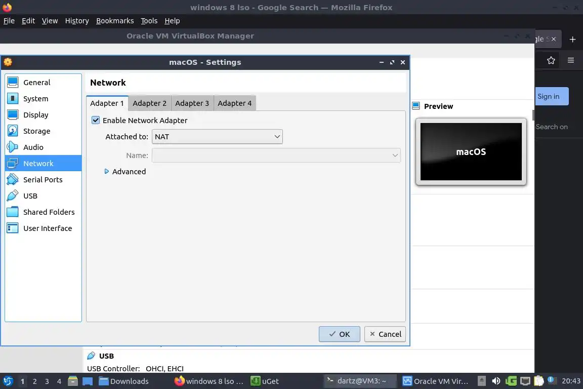This screenshot has height=389, width=583.
Task: Confirm settings with OK button
Action: click(x=339, y=334)
